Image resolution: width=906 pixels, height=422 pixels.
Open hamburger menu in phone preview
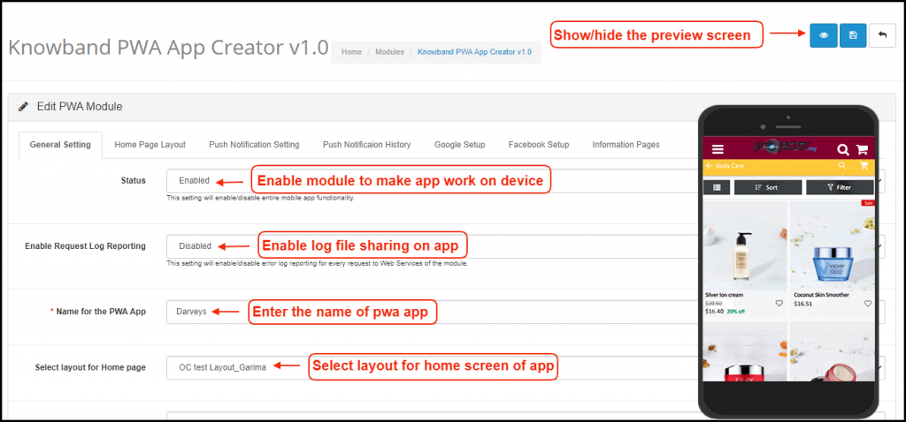718,150
